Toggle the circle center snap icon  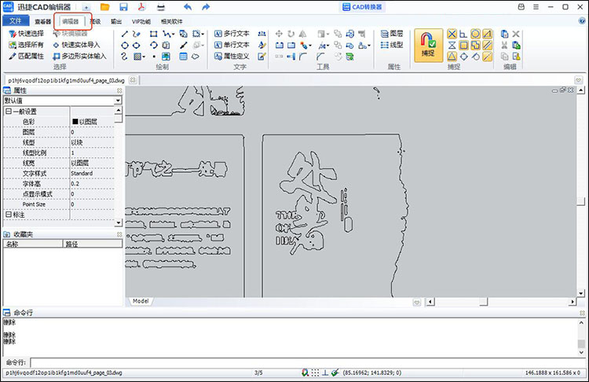(475, 34)
